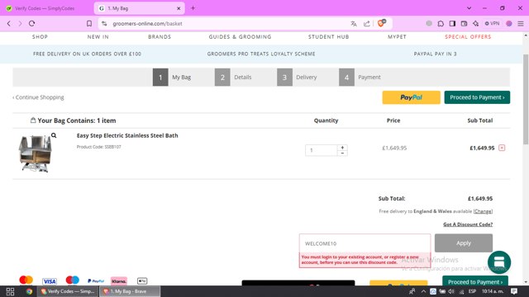Screen dimensions: 529x297
Task: Open the Brave Wallet icon
Action: [465, 24]
